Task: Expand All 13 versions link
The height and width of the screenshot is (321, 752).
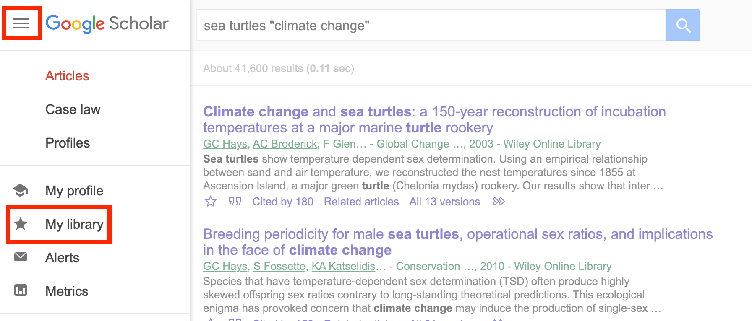Action: click(x=444, y=202)
